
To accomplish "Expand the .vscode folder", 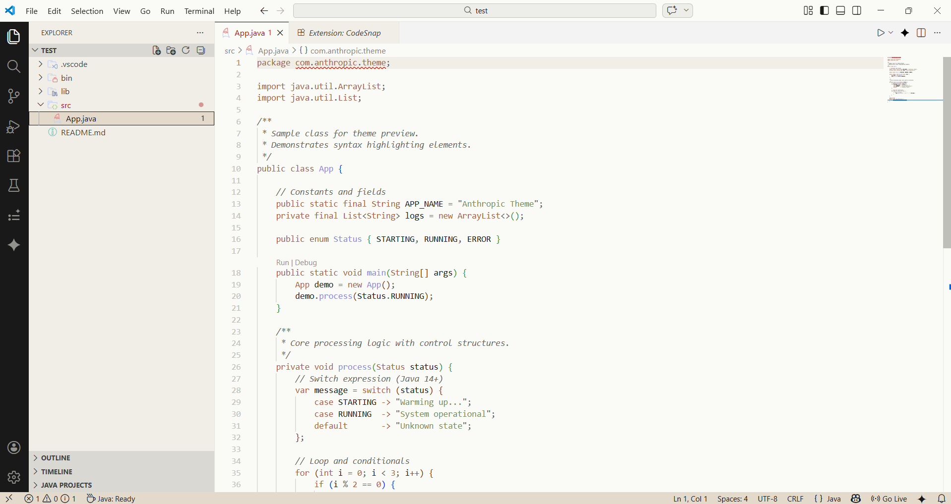I will (122, 64).
